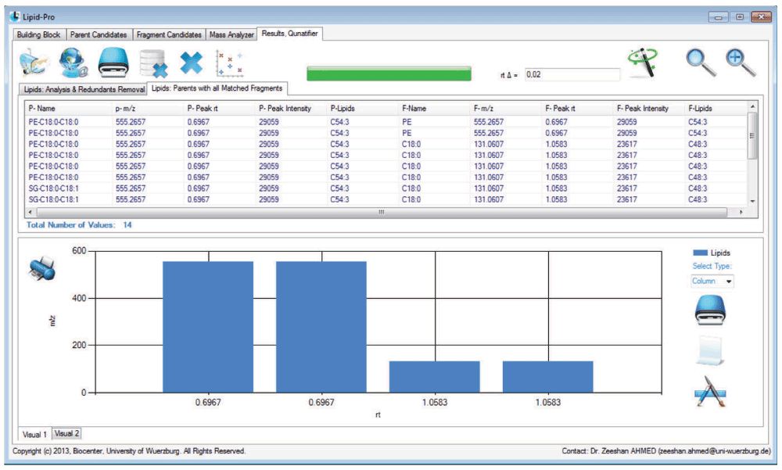Click the scanner icon below chart type
The width and height of the screenshot is (782, 470).
[x=710, y=310]
